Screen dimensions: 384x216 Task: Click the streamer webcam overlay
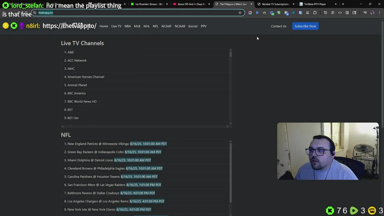coord(328,151)
